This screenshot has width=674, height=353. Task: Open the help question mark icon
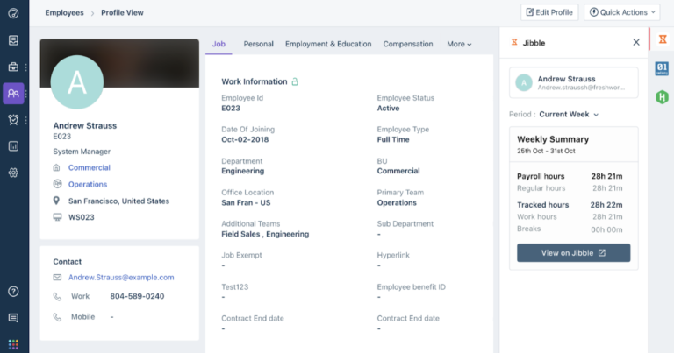click(x=13, y=292)
